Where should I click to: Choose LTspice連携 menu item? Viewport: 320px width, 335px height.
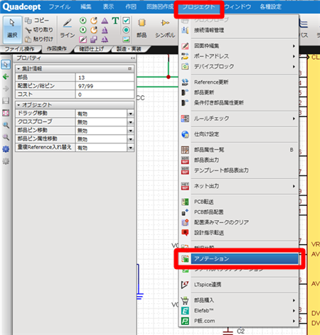pos(239,285)
